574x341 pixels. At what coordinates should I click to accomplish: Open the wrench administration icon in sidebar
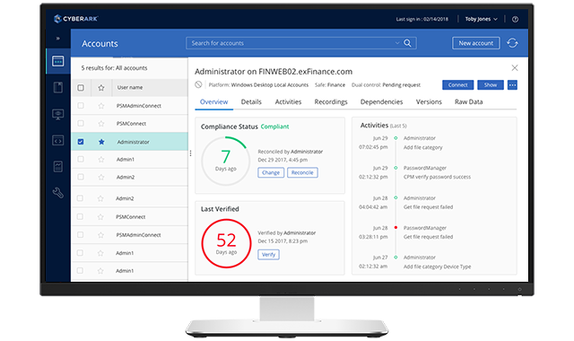coord(57,193)
